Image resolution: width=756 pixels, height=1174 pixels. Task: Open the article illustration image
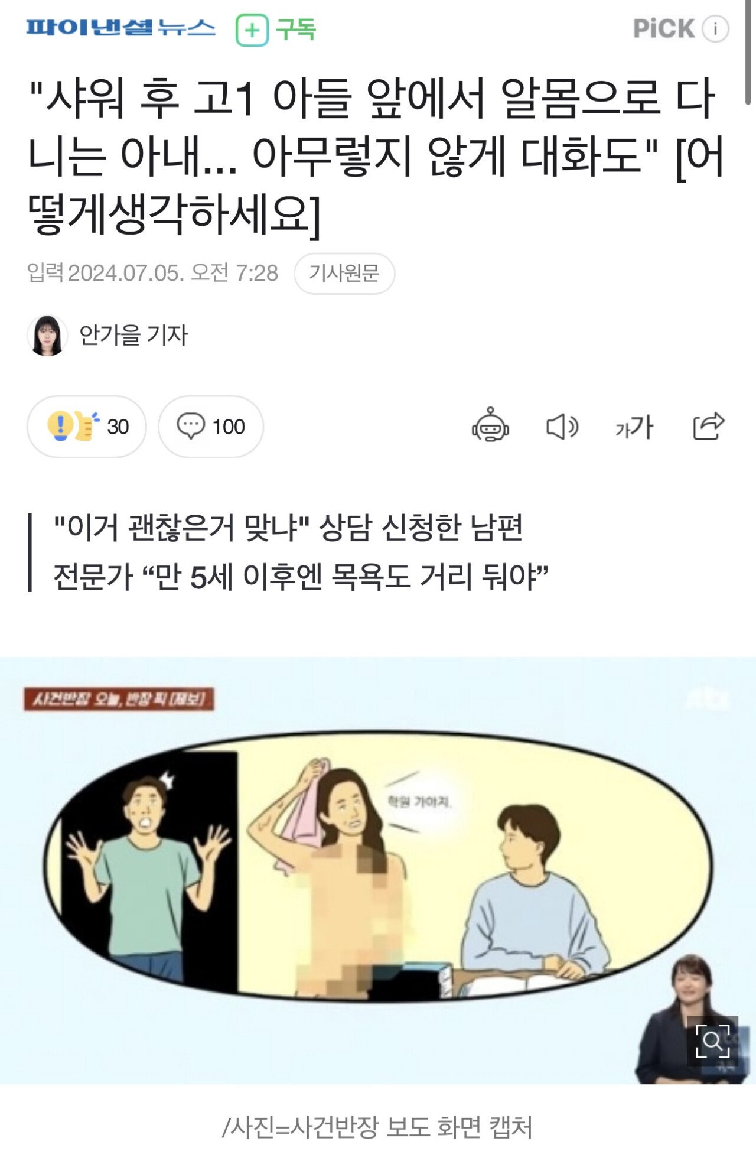click(x=378, y=870)
